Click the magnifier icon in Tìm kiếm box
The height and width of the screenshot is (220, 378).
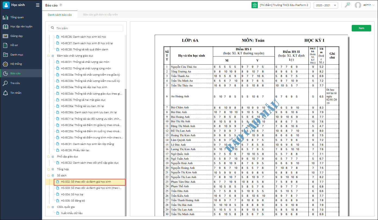click(52, 28)
